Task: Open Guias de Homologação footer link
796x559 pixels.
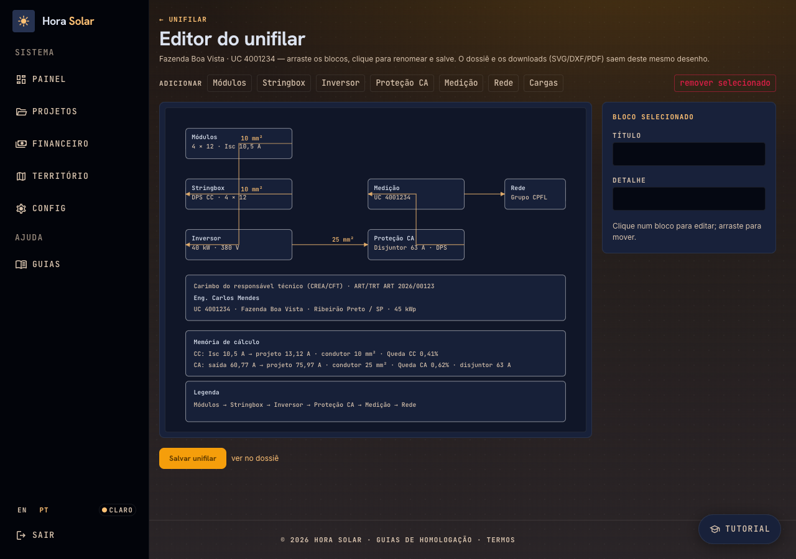Action: coord(424,540)
